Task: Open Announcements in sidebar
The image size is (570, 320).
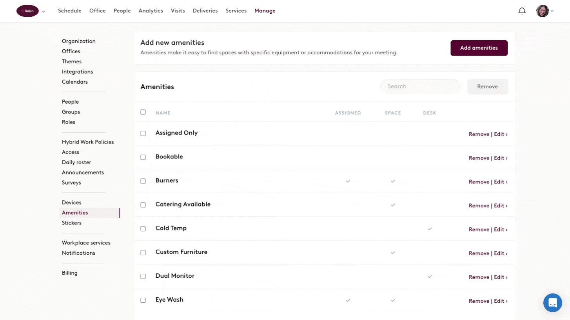Action: coord(83,173)
